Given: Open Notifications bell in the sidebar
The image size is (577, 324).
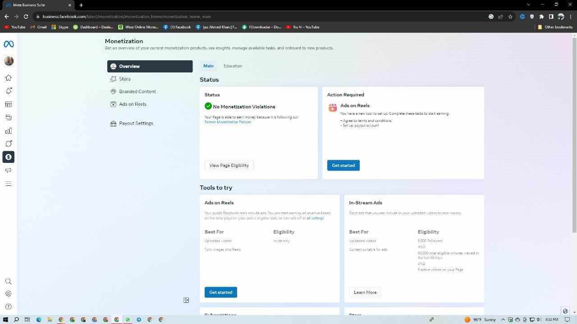Looking at the screenshot, I should pyautogui.click(x=9, y=91).
